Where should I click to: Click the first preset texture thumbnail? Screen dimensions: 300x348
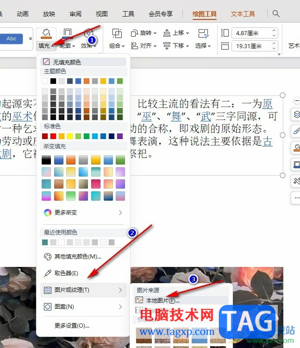[144, 335]
